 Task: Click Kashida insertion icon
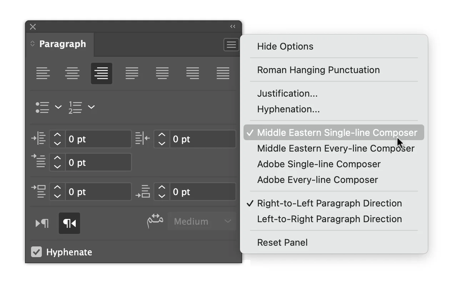[x=155, y=221]
